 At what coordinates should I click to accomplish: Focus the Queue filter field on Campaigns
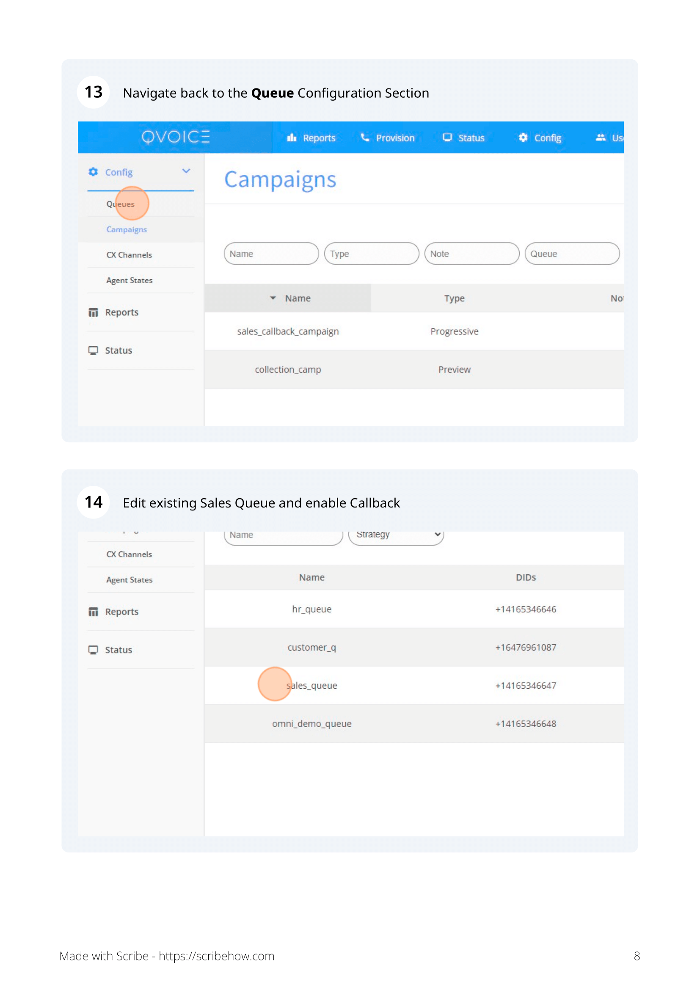pos(572,254)
